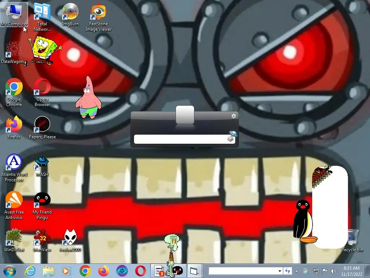Screen dimensions: 370x278
Task: Open the clock showing 8:15 AM
Action: tap(352, 271)
